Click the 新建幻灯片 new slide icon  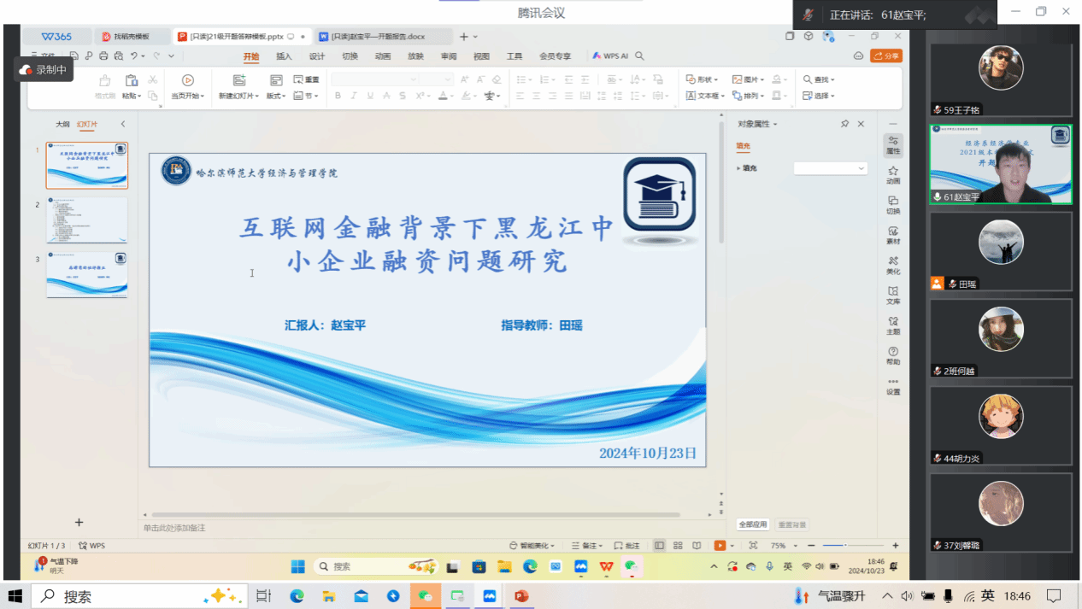click(239, 80)
